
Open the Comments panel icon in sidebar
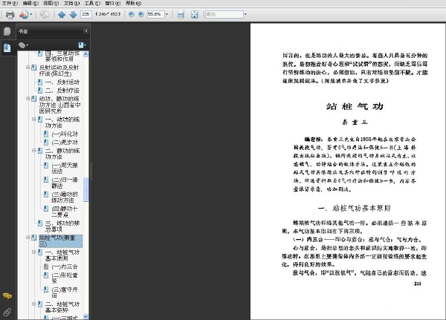click(7, 296)
